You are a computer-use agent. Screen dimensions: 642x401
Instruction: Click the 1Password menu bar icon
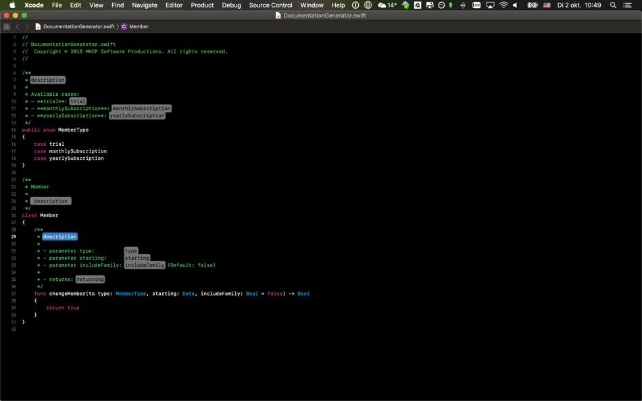point(355,5)
